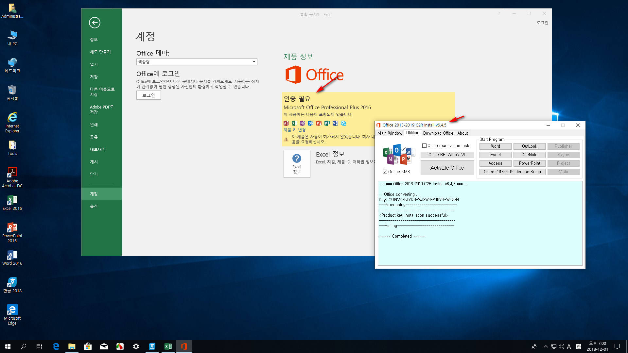Open Administrator folder desktop icon
The width and height of the screenshot is (628, 353).
[x=12, y=11]
